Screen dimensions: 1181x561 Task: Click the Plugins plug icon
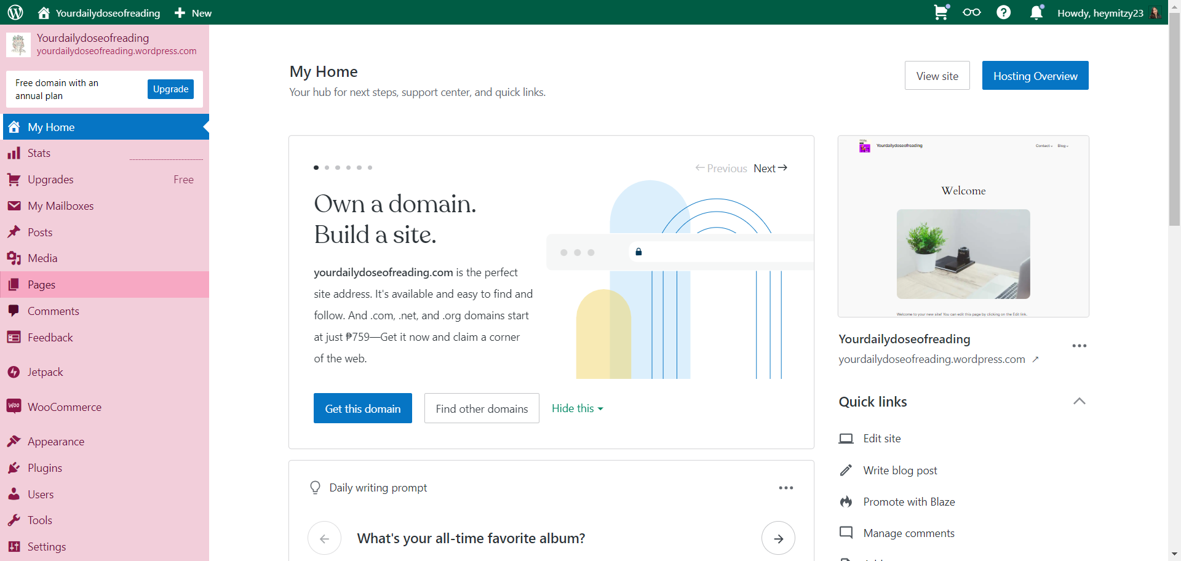point(14,468)
